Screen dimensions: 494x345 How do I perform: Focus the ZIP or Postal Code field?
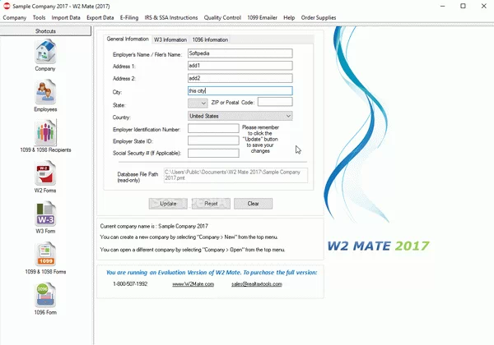click(x=275, y=102)
